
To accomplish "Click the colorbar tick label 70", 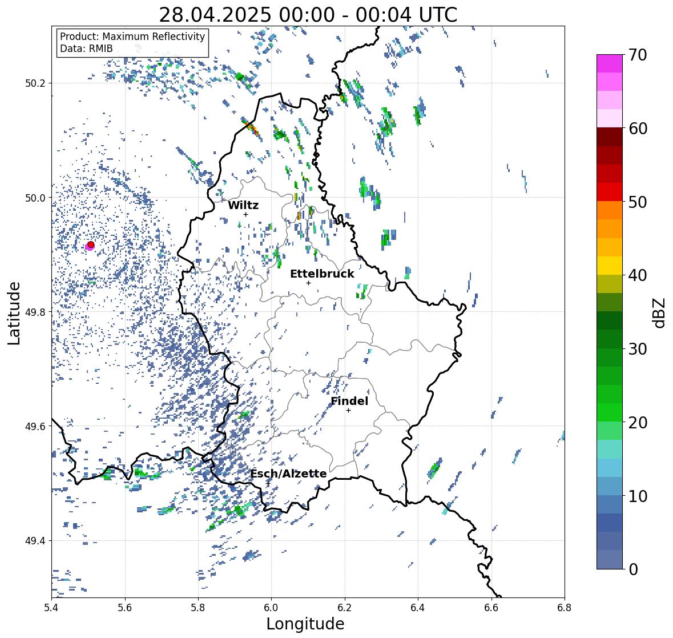I will pos(638,55).
